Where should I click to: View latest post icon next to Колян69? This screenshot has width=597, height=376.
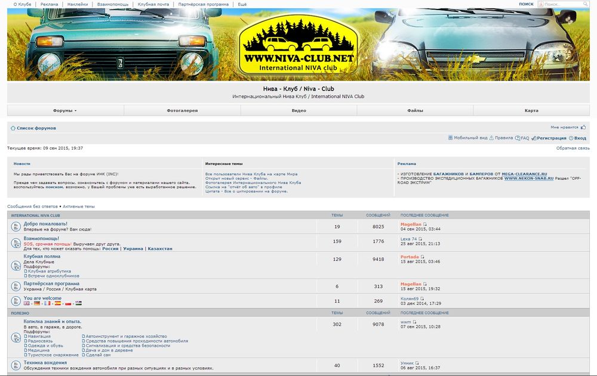click(422, 299)
